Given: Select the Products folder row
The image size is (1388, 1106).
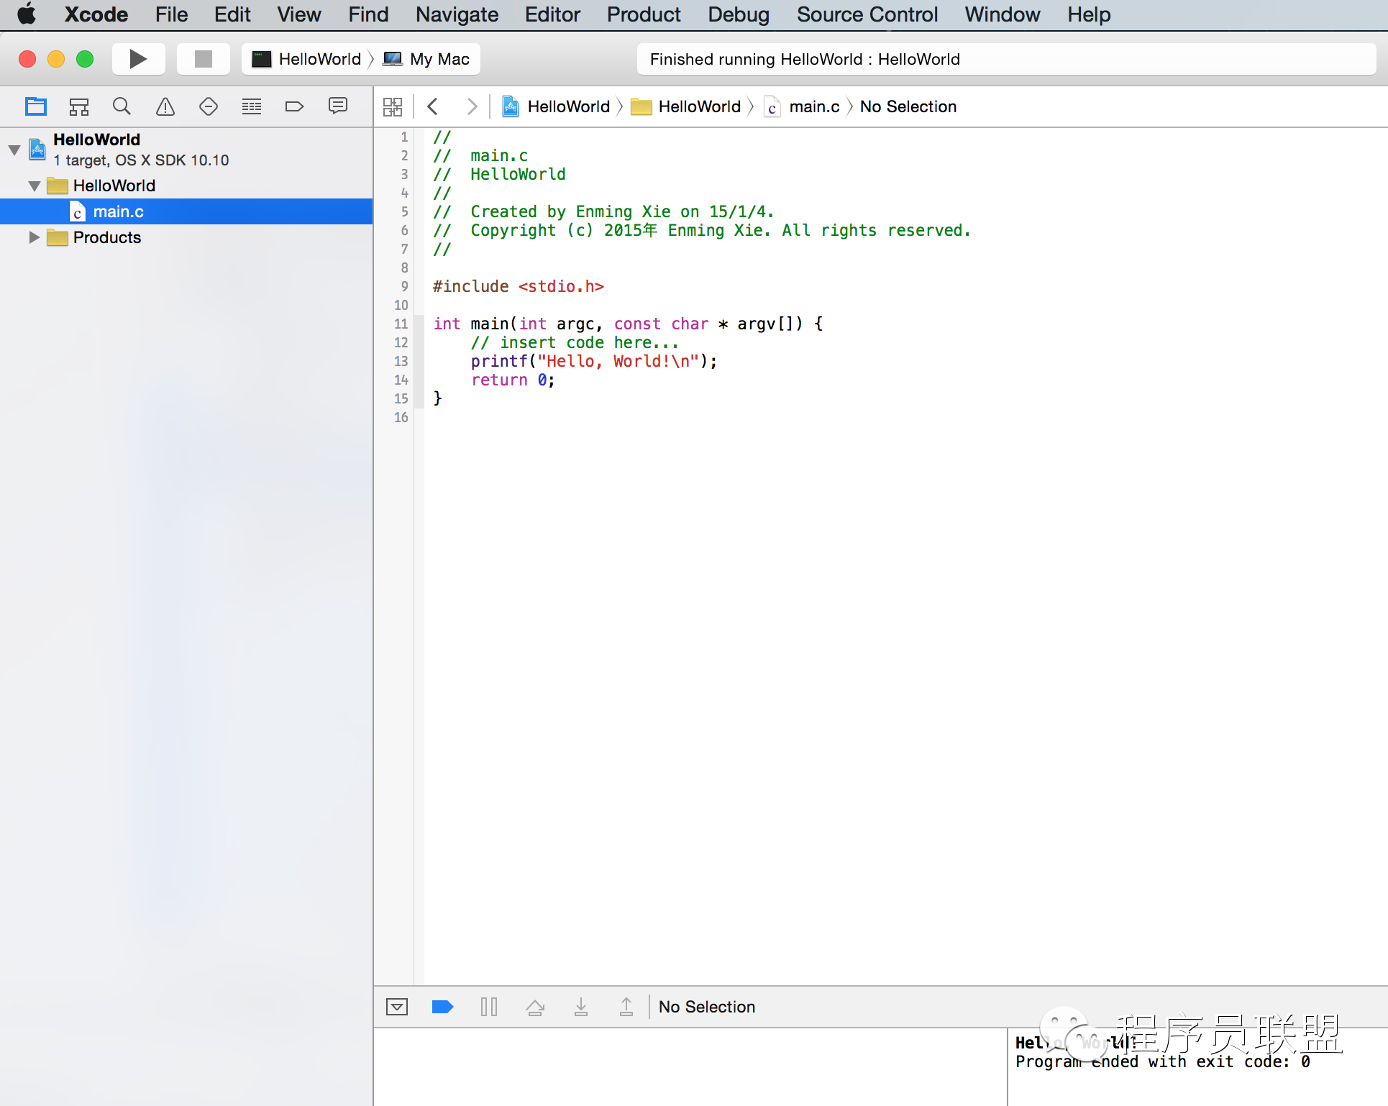Looking at the screenshot, I should click(x=186, y=237).
